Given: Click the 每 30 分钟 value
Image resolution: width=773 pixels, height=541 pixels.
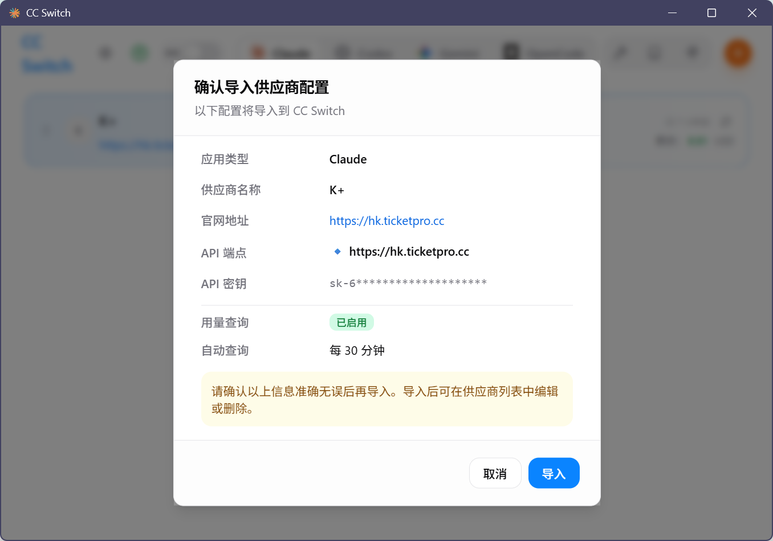Looking at the screenshot, I should [357, 351].
